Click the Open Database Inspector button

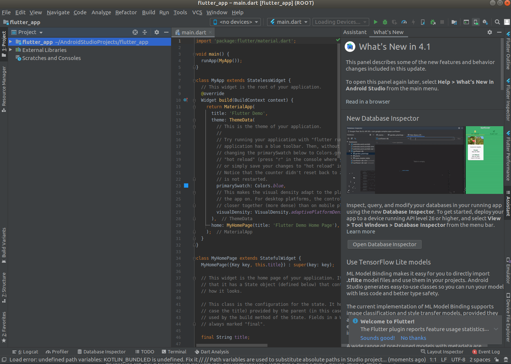(x=384, y=244)
